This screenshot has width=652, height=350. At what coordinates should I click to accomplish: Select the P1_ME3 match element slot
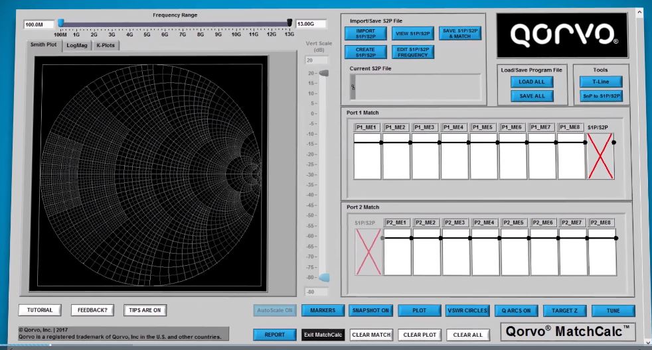coord(426,156)
